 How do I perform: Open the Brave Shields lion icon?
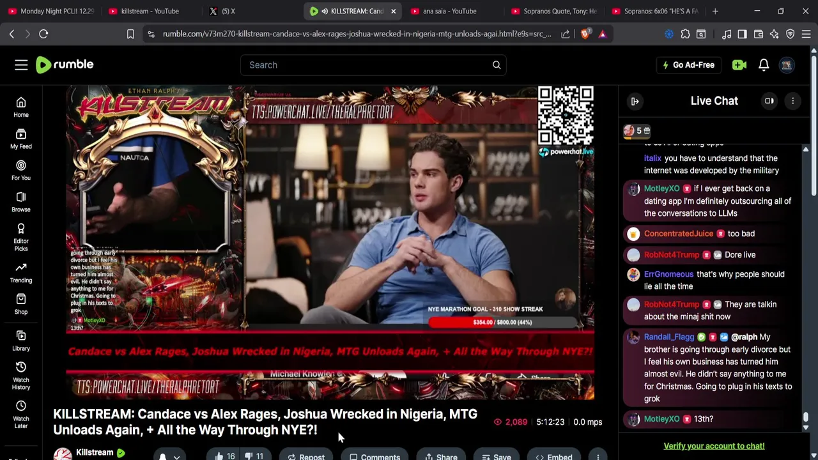pyautogui.click(x=585, y=34)
